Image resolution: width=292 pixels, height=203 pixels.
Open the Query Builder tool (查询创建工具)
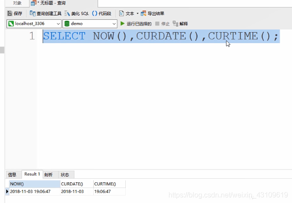(45, 13)
